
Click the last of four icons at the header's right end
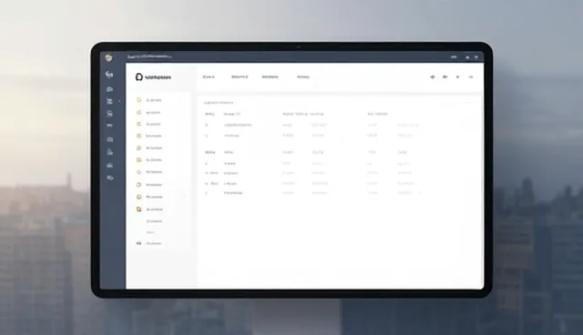click(471, 76)
